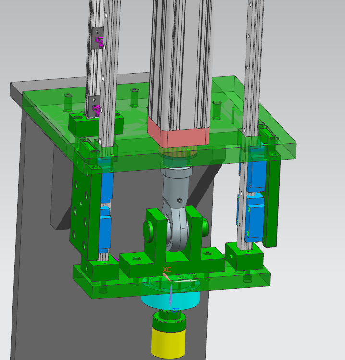Click the red XC axis label
This screenshot has width=345, height=360.
pyautogui.click(x=167, y=270)
